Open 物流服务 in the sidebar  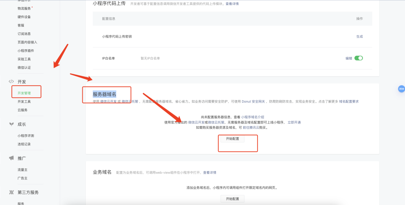(x=24, y=9)
